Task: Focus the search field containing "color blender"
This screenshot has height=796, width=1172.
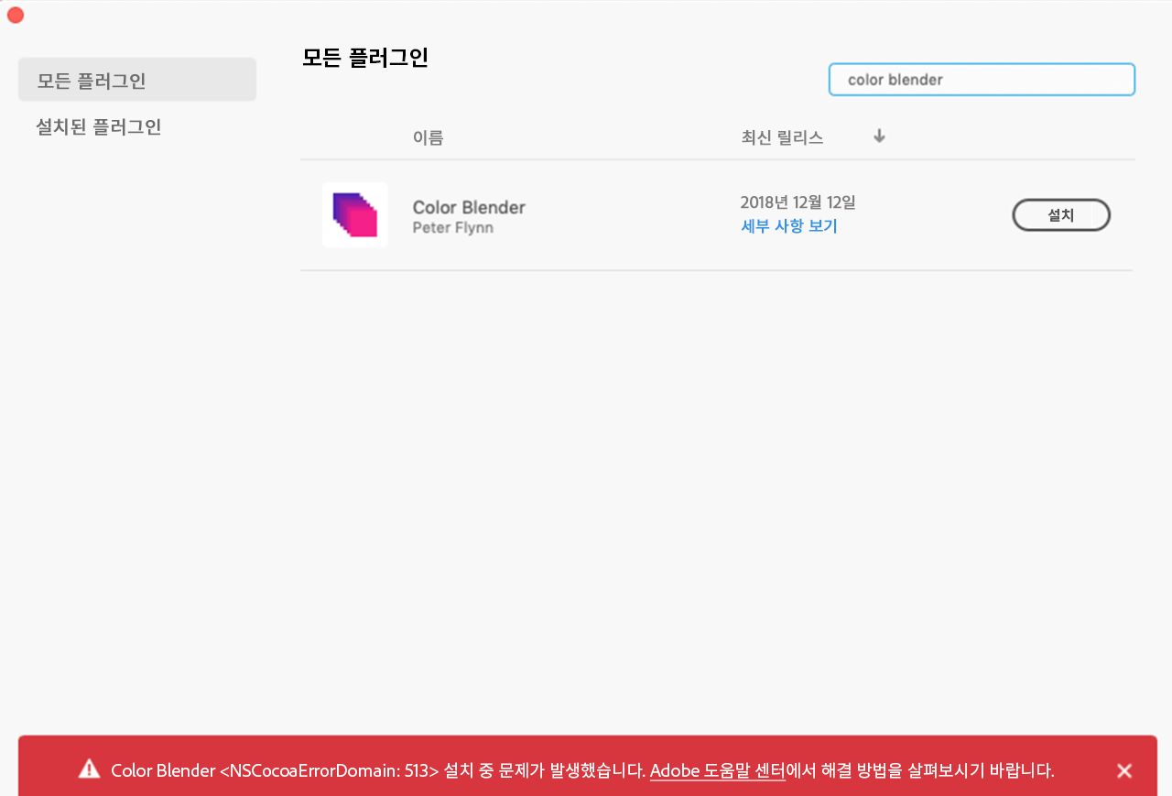Action: [982, 80]
